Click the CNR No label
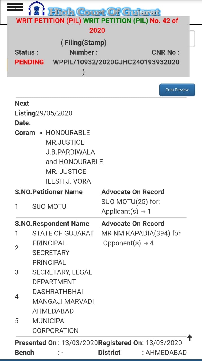This screenshot has width=202, height=361. pos(165,52)
